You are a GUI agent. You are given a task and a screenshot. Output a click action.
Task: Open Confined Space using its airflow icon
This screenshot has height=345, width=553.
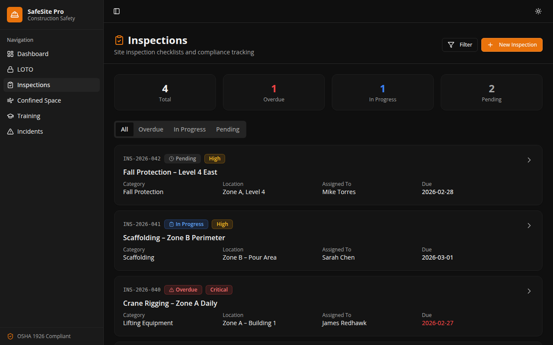click(11, 100)
